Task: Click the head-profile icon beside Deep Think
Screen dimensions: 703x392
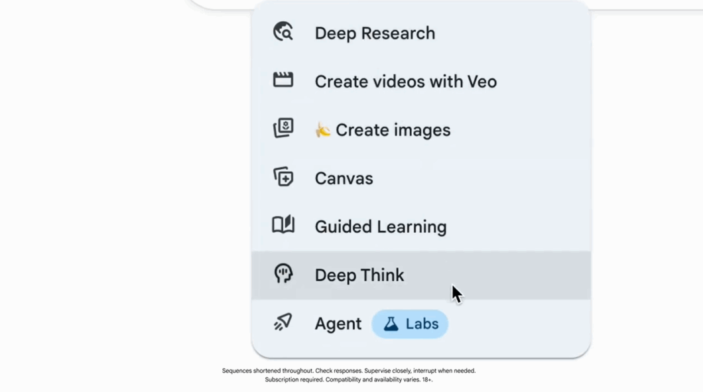Action: coord(283,274)
